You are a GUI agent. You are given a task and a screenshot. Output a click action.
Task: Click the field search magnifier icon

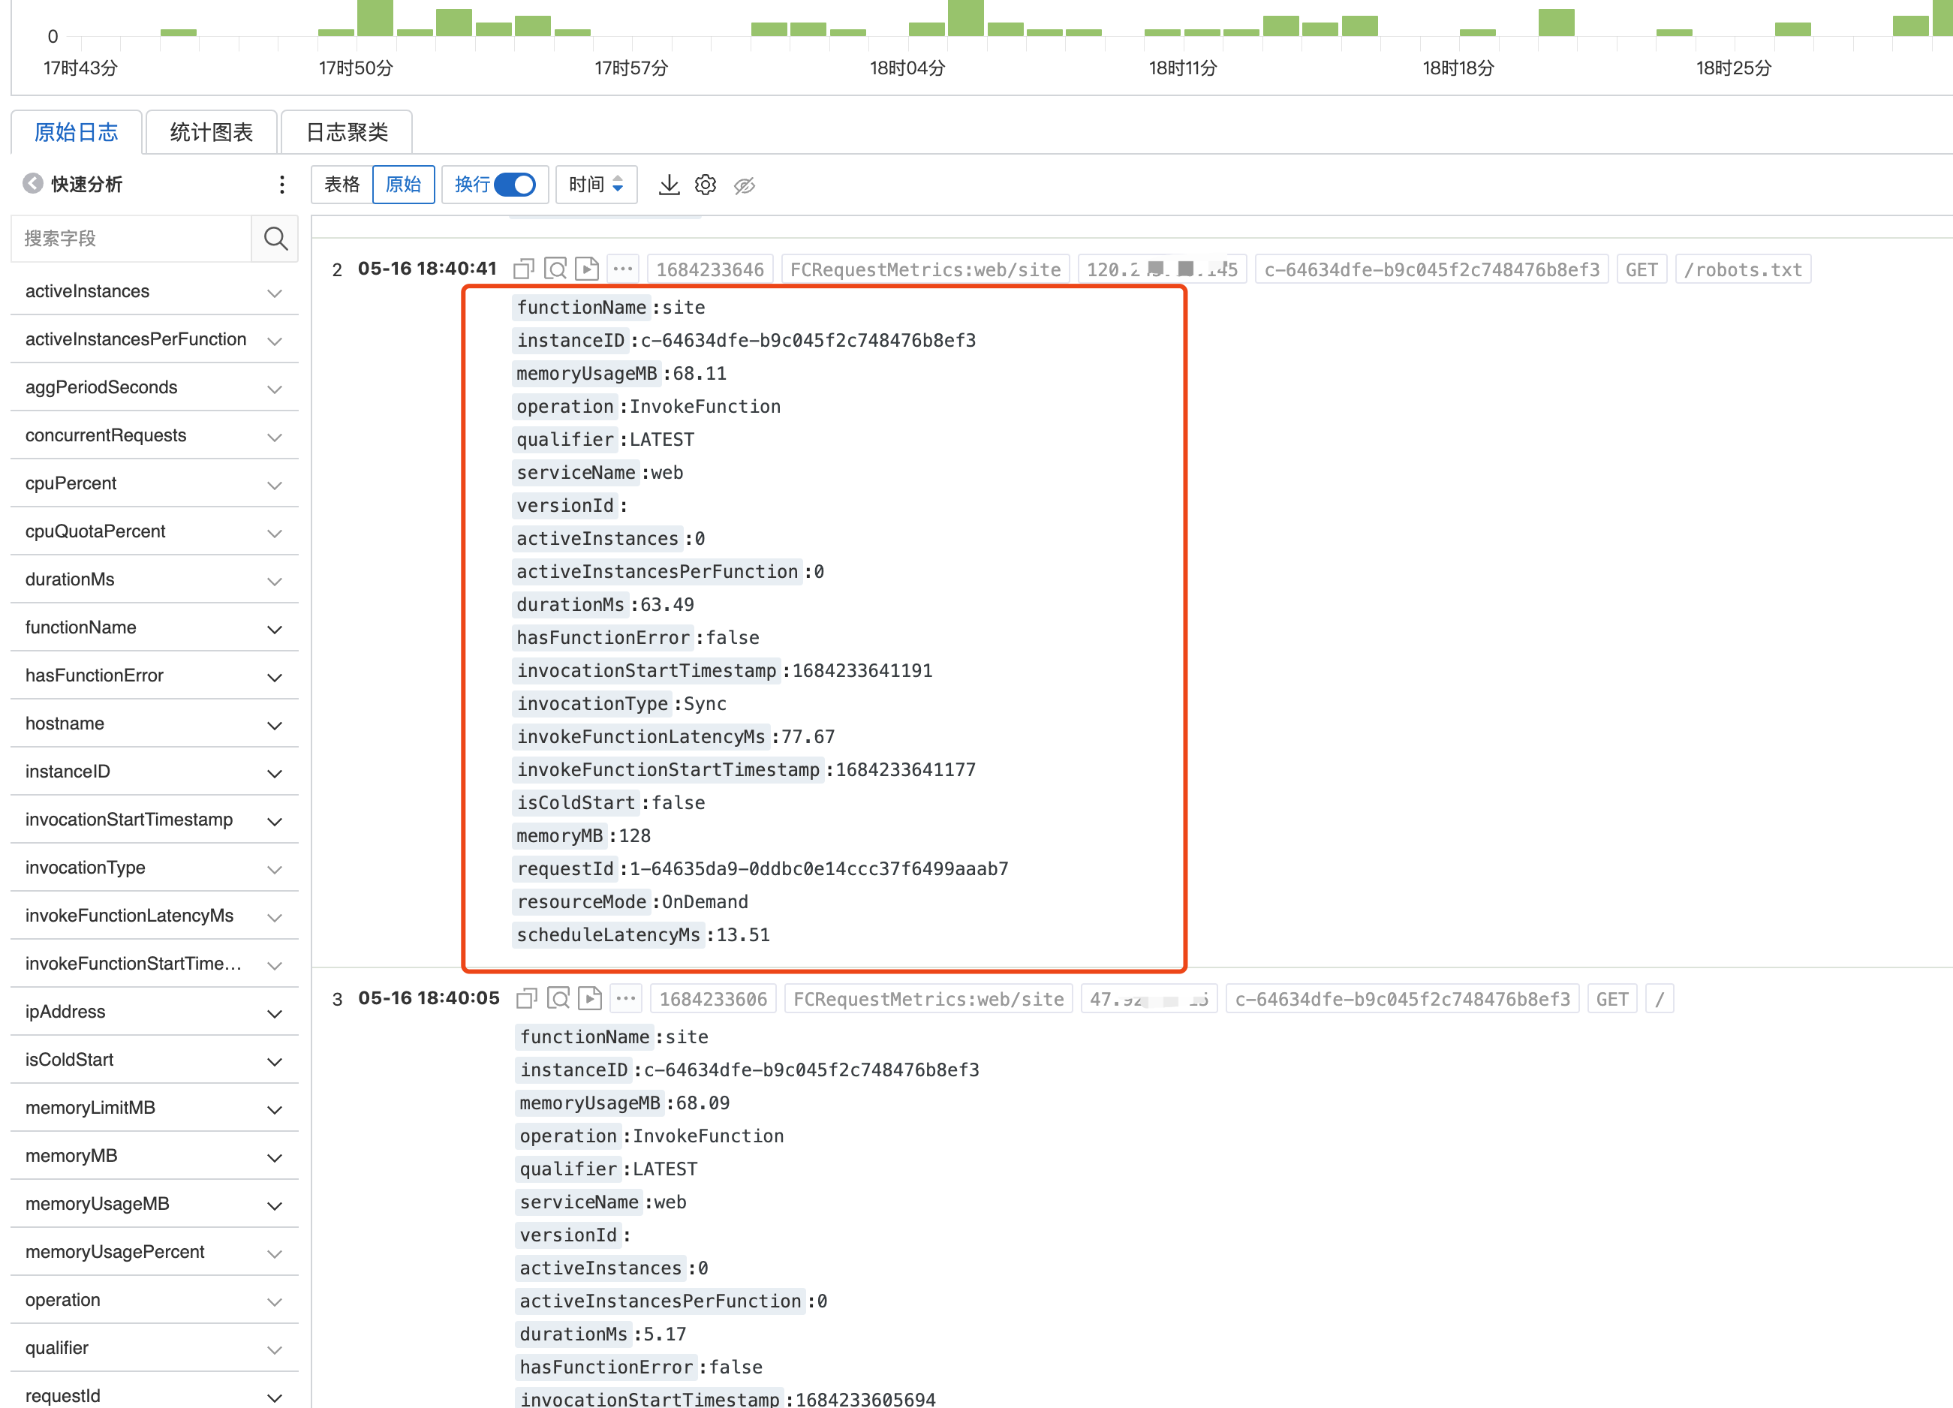click(x=275, y=239)
